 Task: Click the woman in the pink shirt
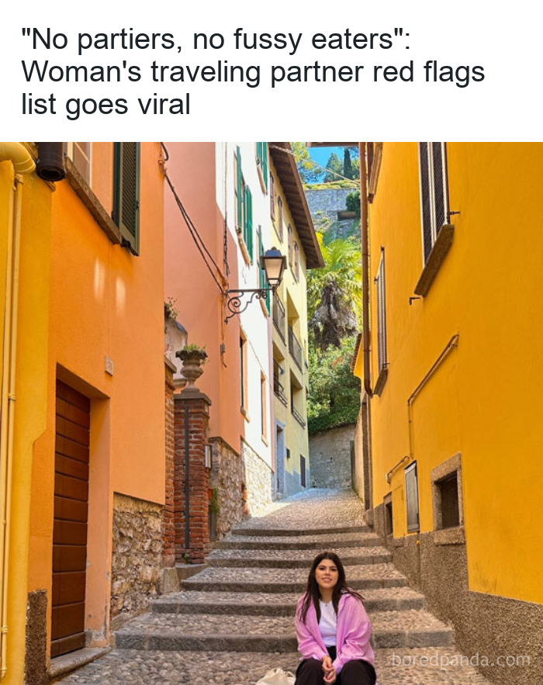tap(334, 618)
